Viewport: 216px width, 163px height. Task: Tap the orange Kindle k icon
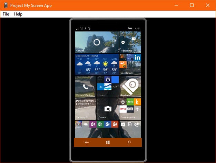point(137,102)
